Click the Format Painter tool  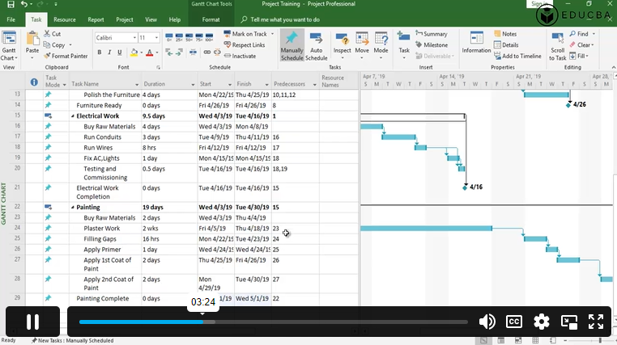tap(69, 56)
